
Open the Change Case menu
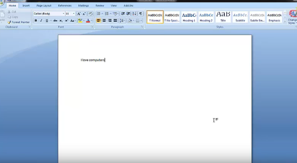(x=73, y=20)
